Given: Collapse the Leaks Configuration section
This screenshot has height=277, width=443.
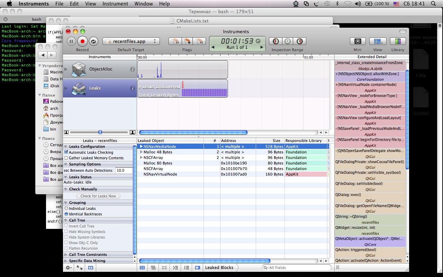Looking at the screenshot, I should pos(66,146).
